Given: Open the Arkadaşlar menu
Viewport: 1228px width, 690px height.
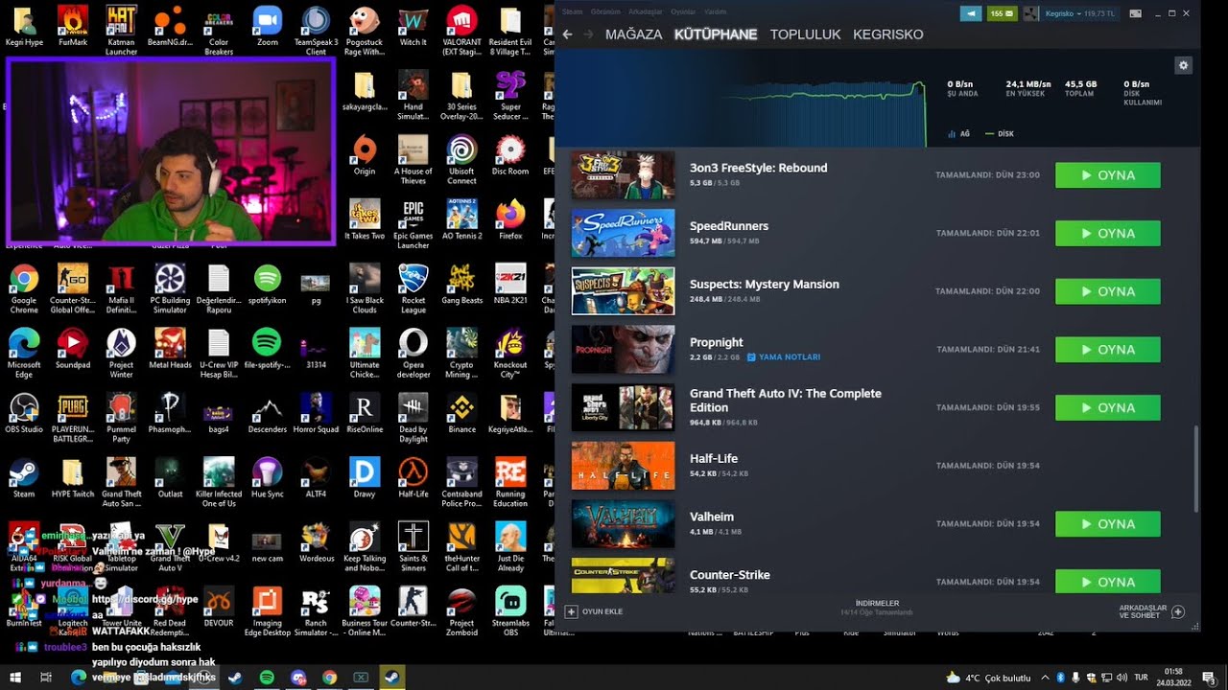Looking at the screenshot, I should coord(646,11).
